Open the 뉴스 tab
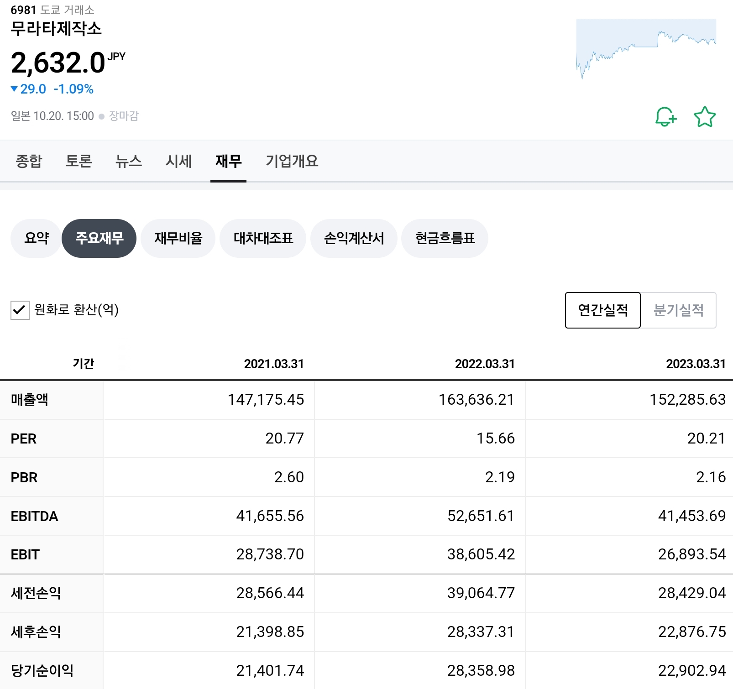733x689 pixels. pos(129,161)
